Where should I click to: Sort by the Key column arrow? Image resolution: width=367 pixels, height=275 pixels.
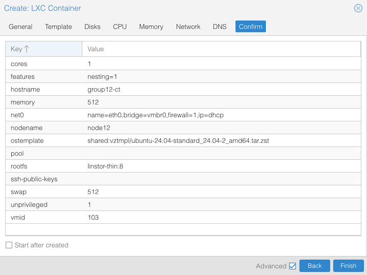pyautogui.click(x=27, y=49)
